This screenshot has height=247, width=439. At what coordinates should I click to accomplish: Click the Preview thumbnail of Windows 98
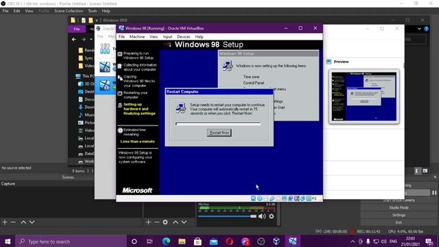coord(364,96)
